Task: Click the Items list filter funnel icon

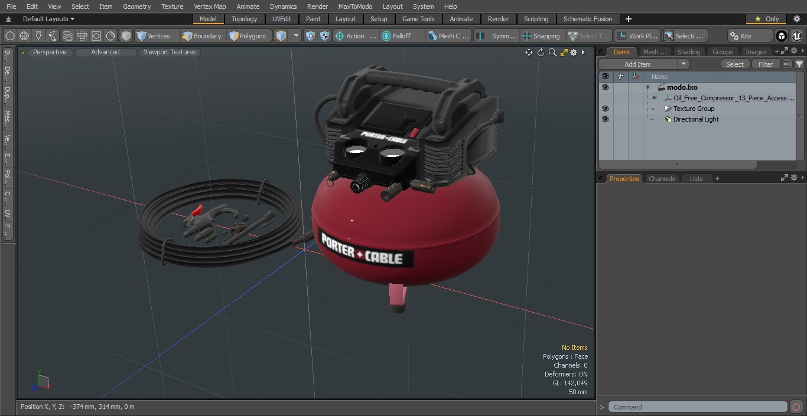Action: (799, 64)
